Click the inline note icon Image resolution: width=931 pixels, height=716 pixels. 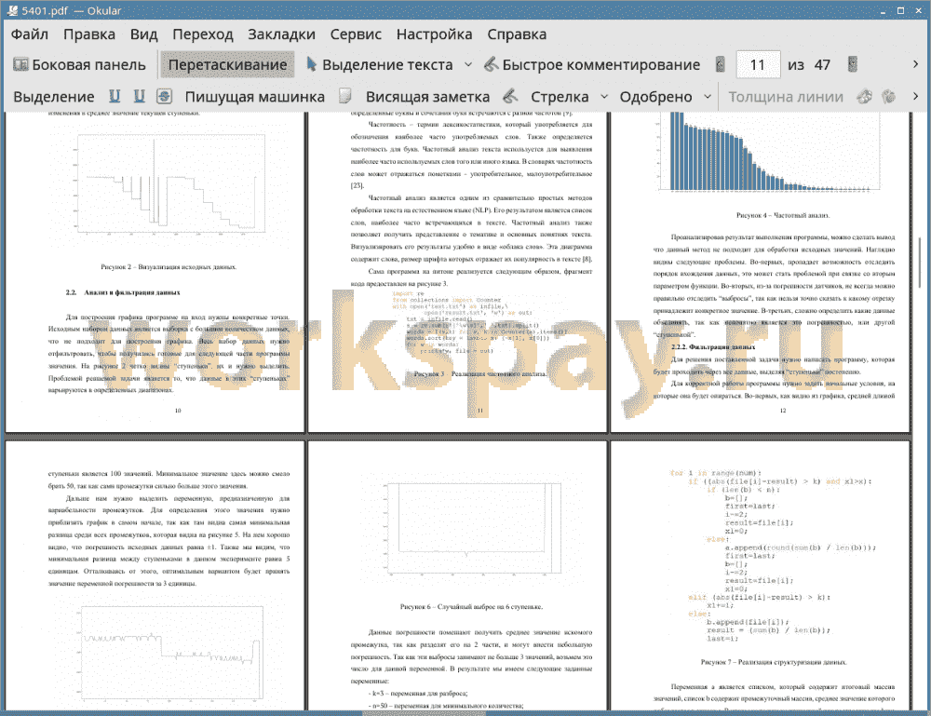(x=345, y=96)
